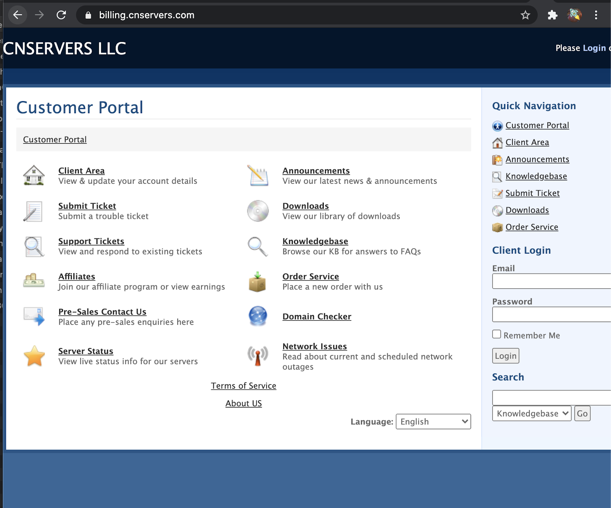Click the Login button under Client Login
The height and width of the screenshot is (508, 611).
(x=506, y=356)
